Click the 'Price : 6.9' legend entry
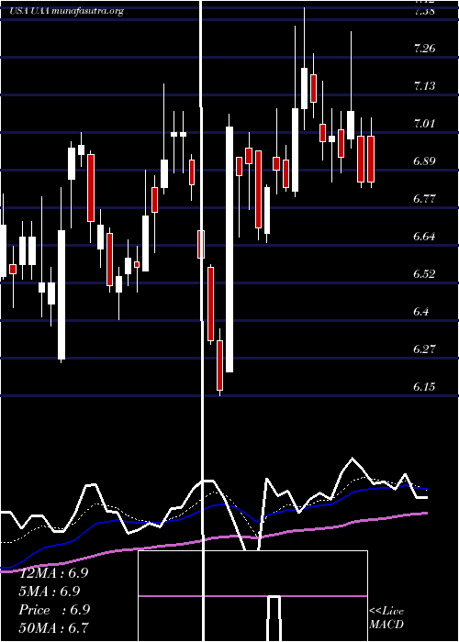The width and height of the screenshot is (459, 642). pyautogui.click(x=54, y=610)
